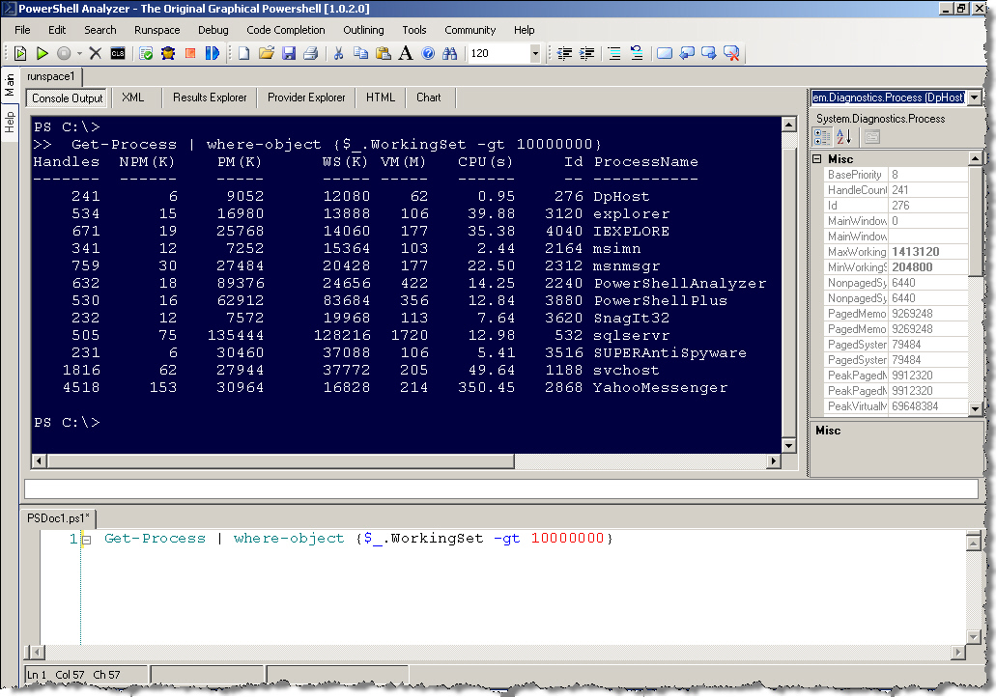Screen dimensions: 996x697
Task: Click the Open folder icon in toolbar
Action: coord(267,54)
